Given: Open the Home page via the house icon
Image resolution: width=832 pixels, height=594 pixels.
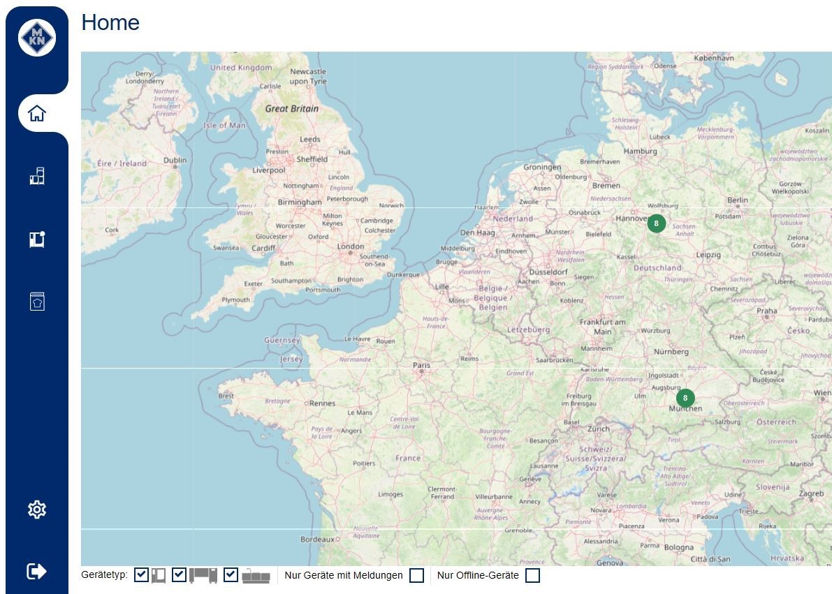Looking at the screenshot, I should click(37, 113).
